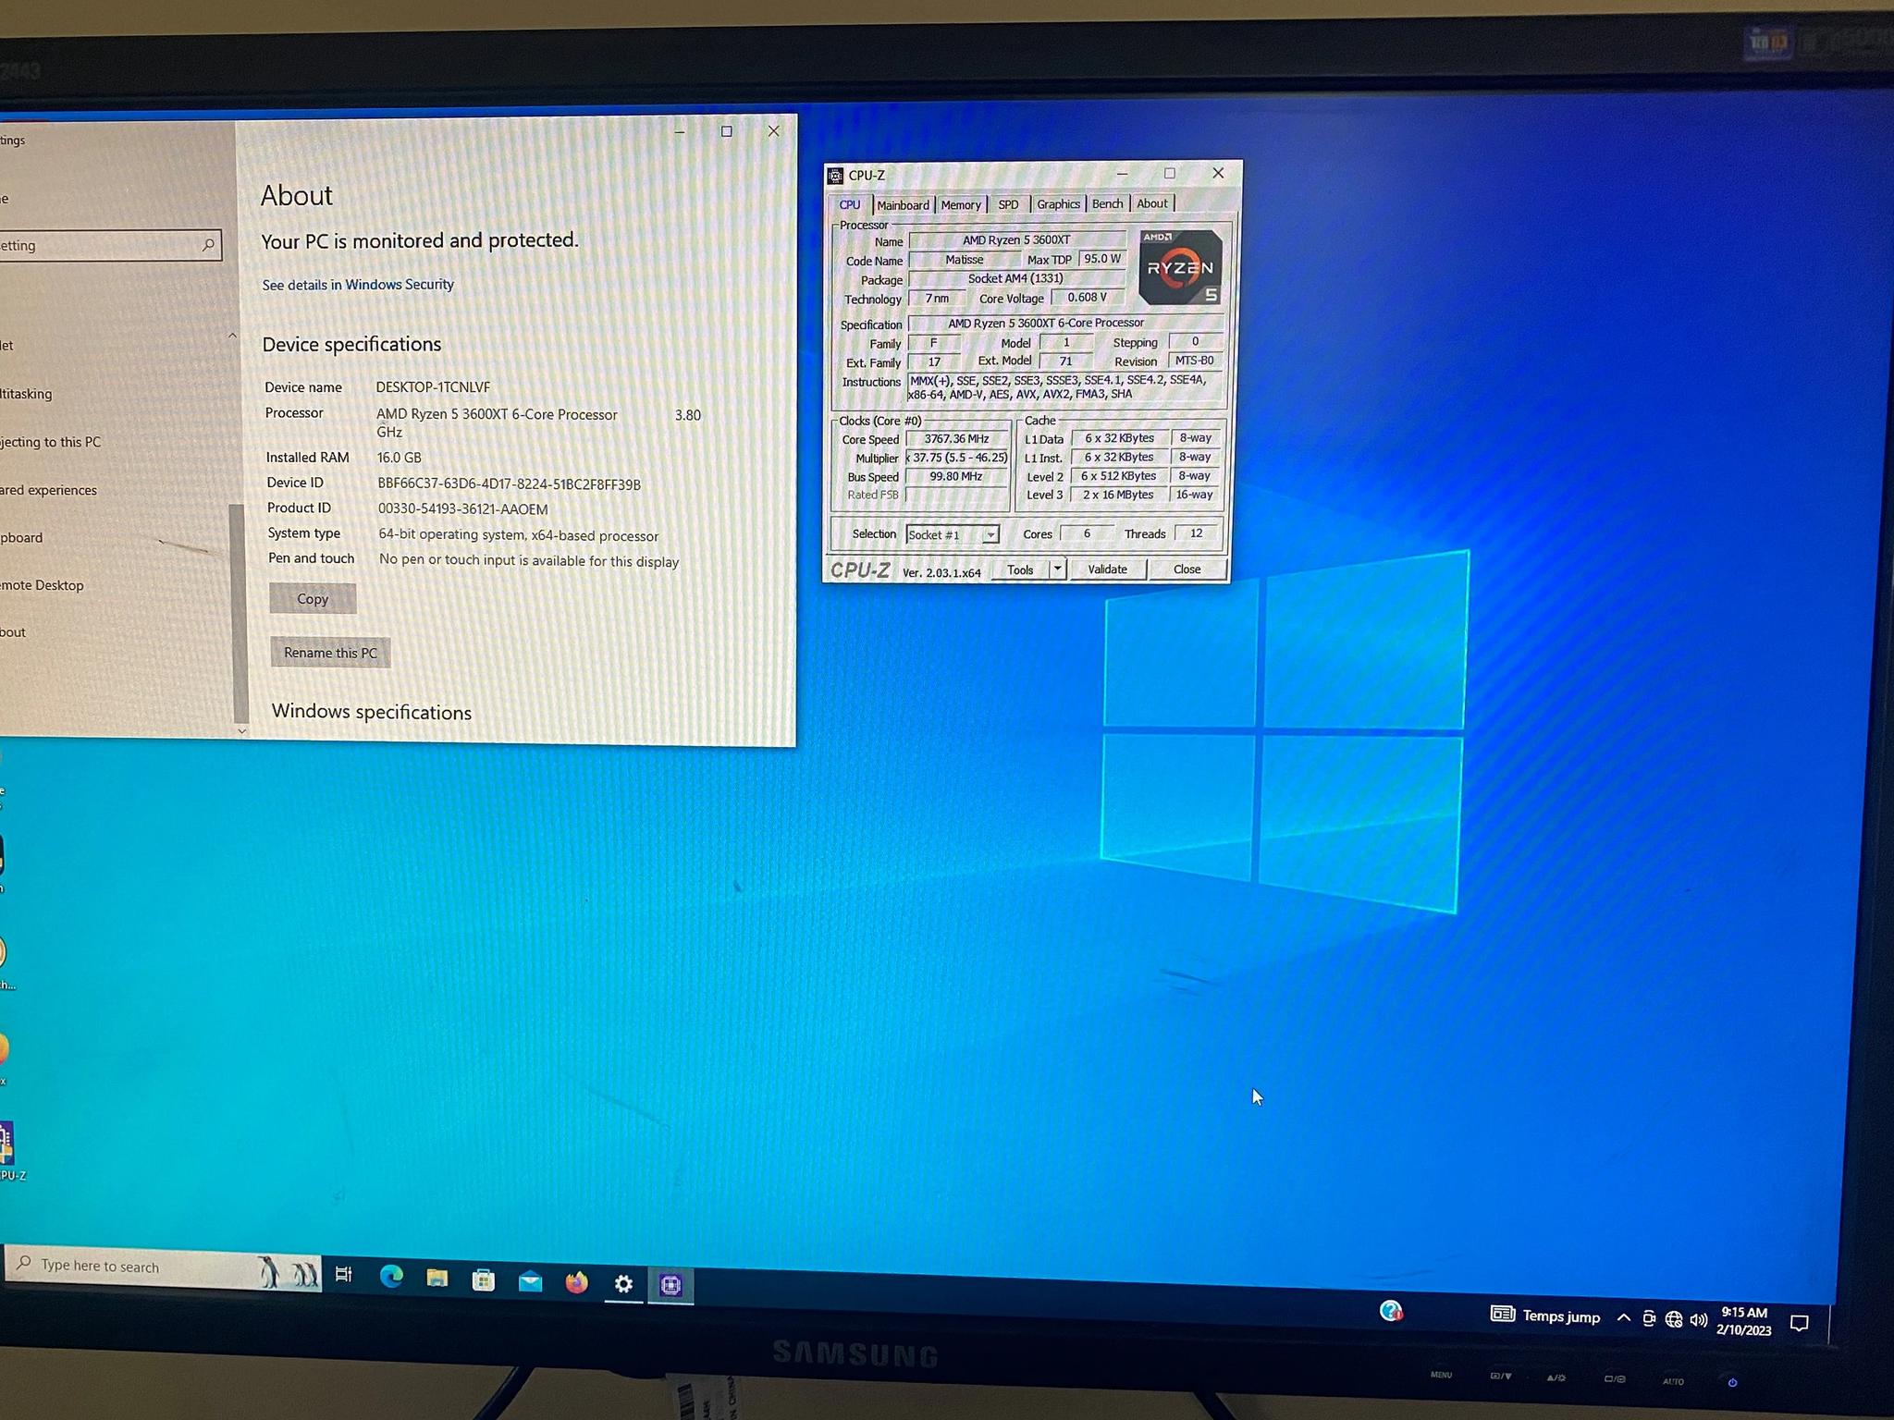This screenshot has width=1894, height=1420.
Task: Open Microsoft Store from the taskbar
Action: tap(484, 1280)
